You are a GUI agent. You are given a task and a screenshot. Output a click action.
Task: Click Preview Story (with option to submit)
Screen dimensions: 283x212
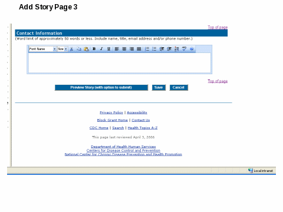101,88
